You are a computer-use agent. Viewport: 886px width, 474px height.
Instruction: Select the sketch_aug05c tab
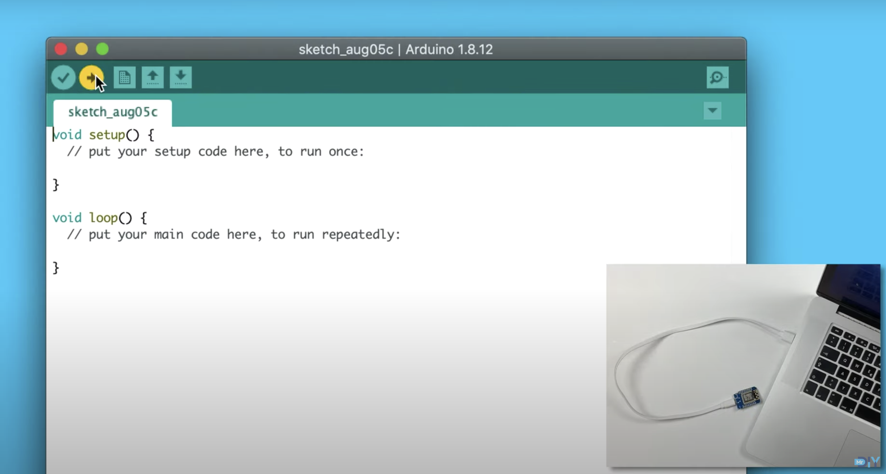point(113,112)
